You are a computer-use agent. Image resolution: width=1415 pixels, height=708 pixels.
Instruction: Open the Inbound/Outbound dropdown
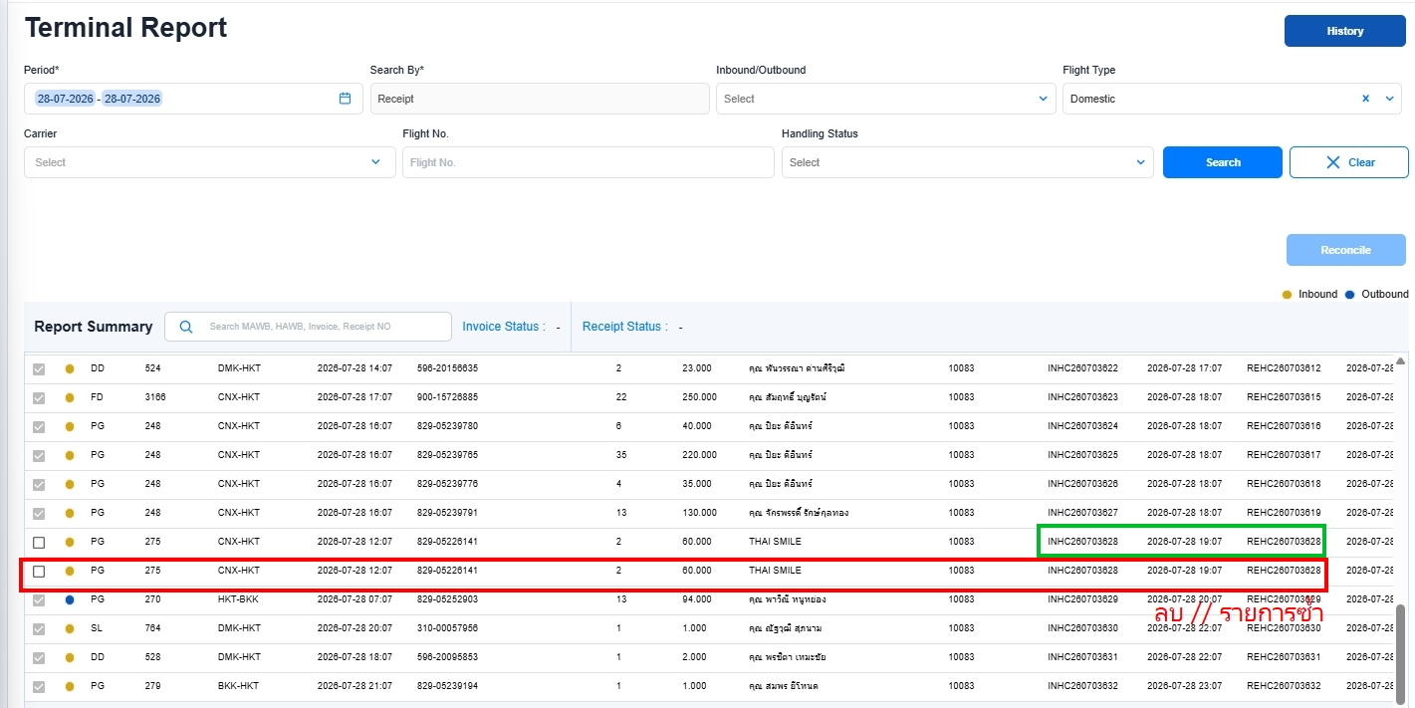[x=885, y=99]
